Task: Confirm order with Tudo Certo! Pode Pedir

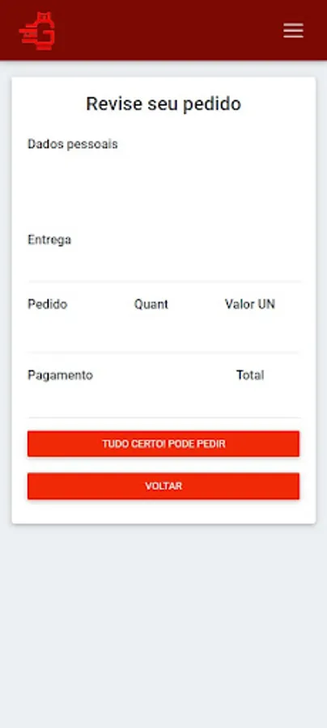Action: point(163,444)
